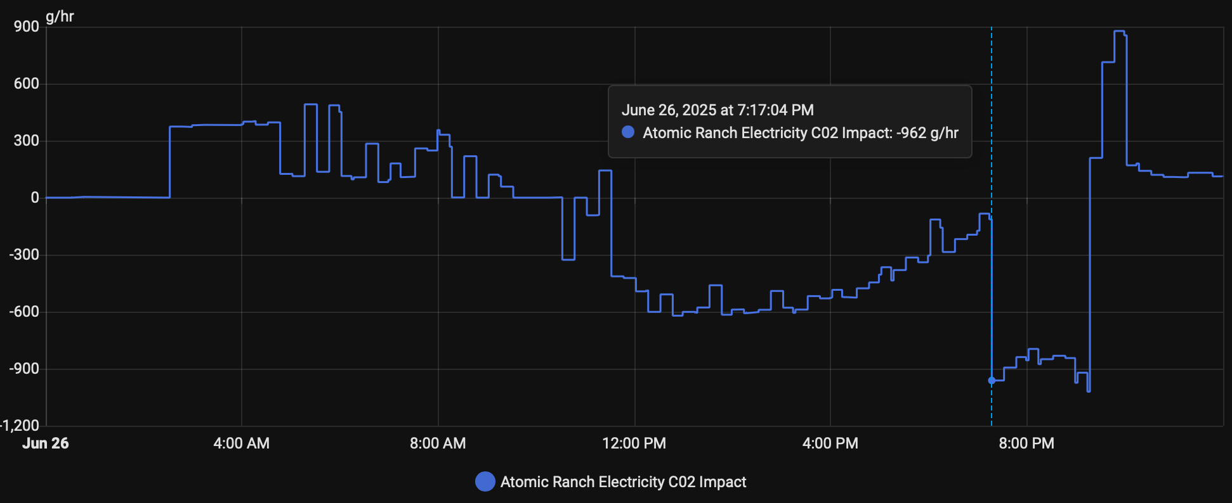Click the tooltip value 'Atomic Ranch Electricity C02 Impact: -962 g/hr'
The width and height of the screenshot is (1232, 503).
pyautogui.click(x=801, y=133)
